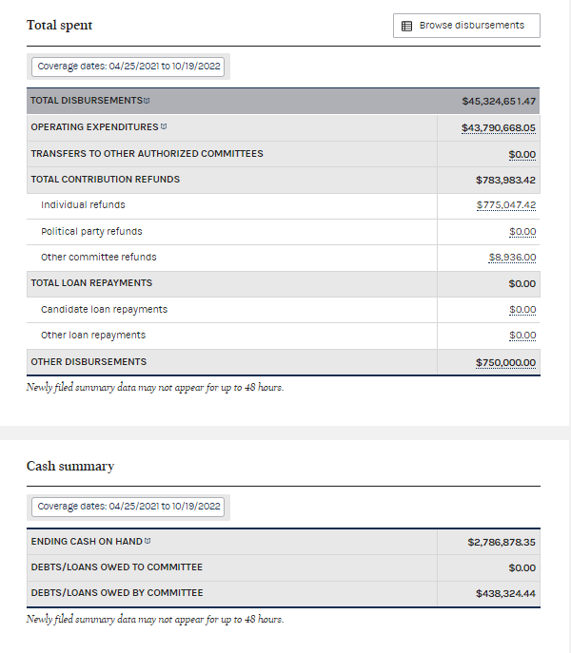Click the Total Loan Repayments row label
The width and height of the screenshot is (571, 653).
(91, 283)
